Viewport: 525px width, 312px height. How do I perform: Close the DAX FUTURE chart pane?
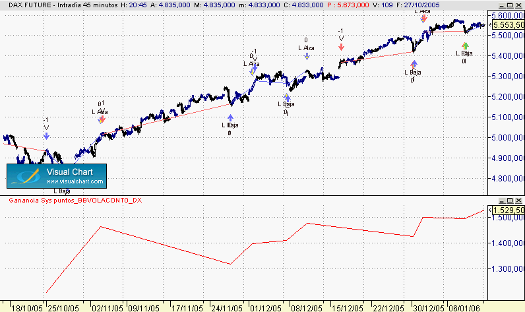coord(518,5)
